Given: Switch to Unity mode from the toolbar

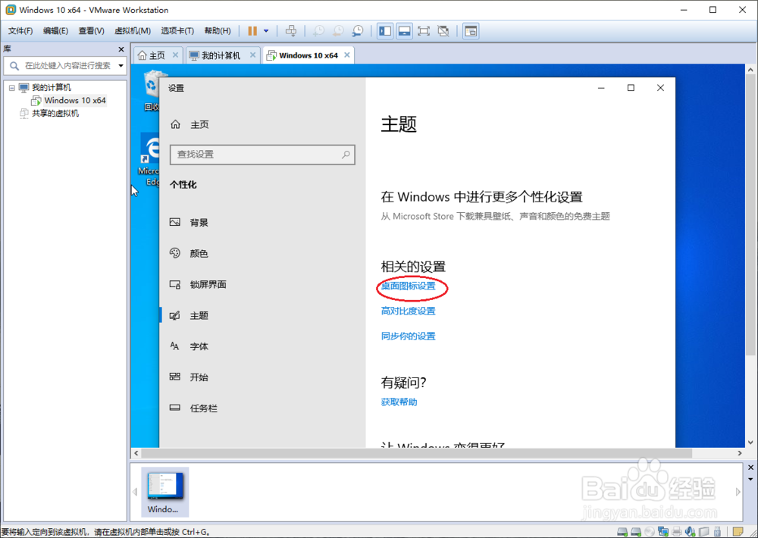Looking at the screenshot, I should click(x=443, y=31).
